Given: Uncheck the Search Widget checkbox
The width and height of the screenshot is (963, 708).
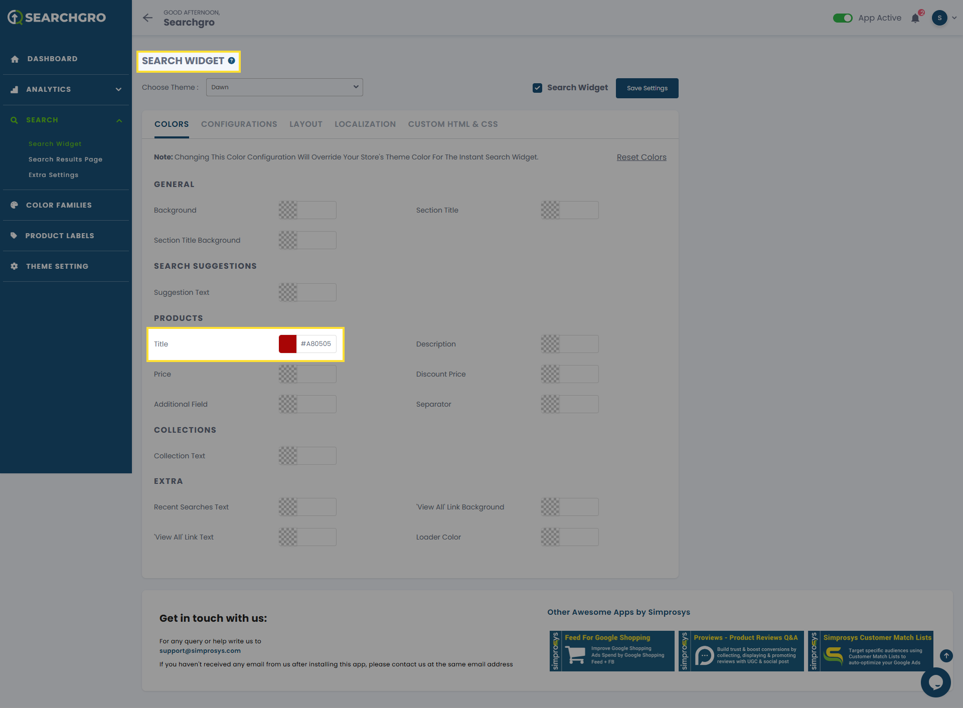Looking at the screenshot, I should (537, 88).
